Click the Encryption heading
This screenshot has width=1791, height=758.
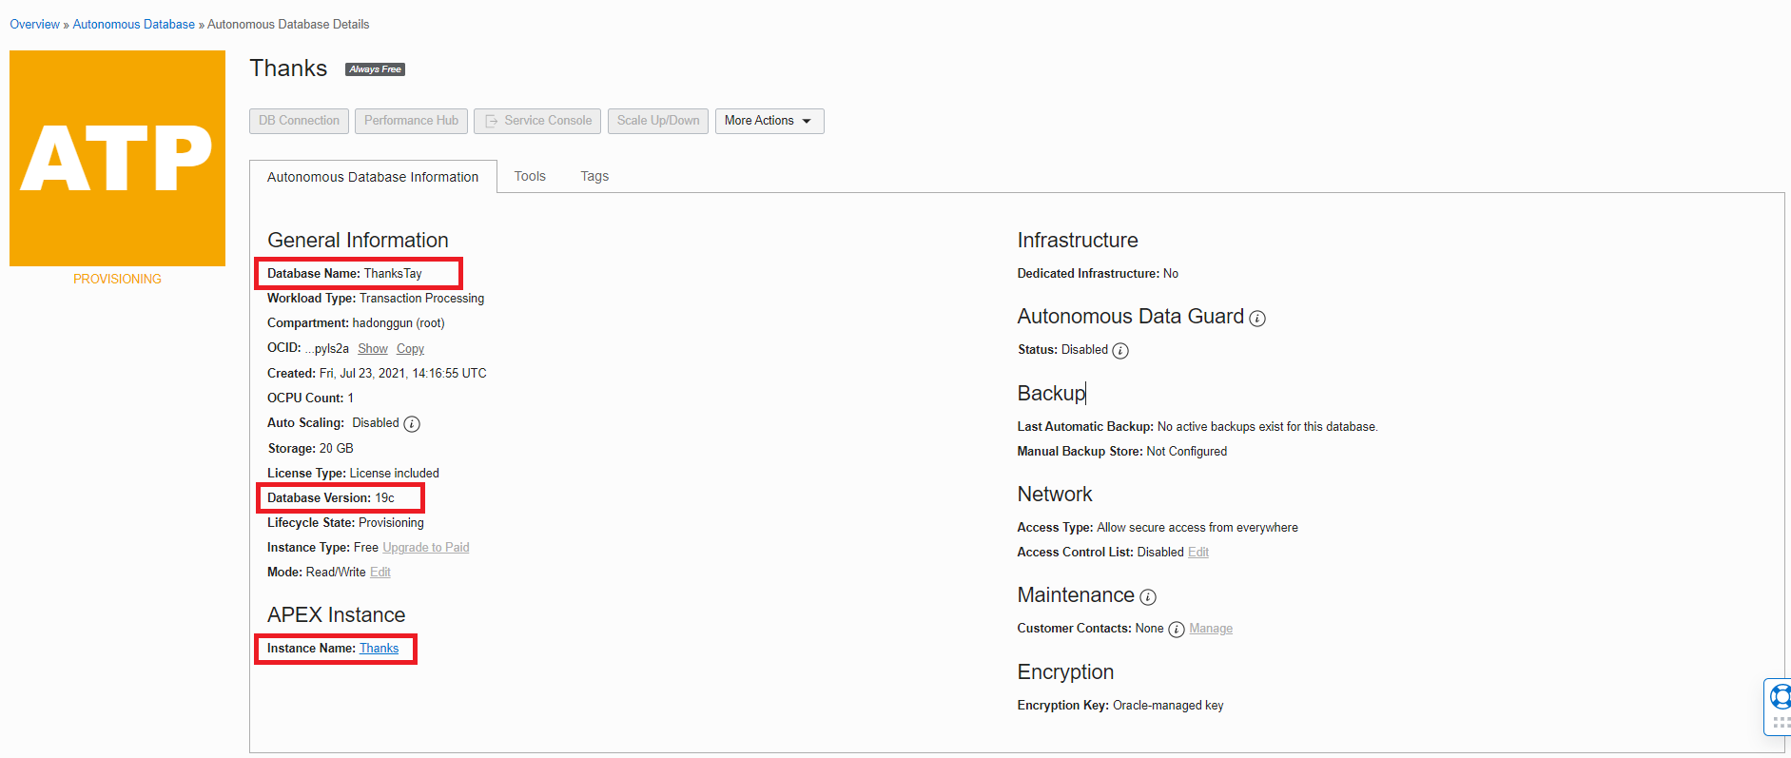(x=1065, y=672)
